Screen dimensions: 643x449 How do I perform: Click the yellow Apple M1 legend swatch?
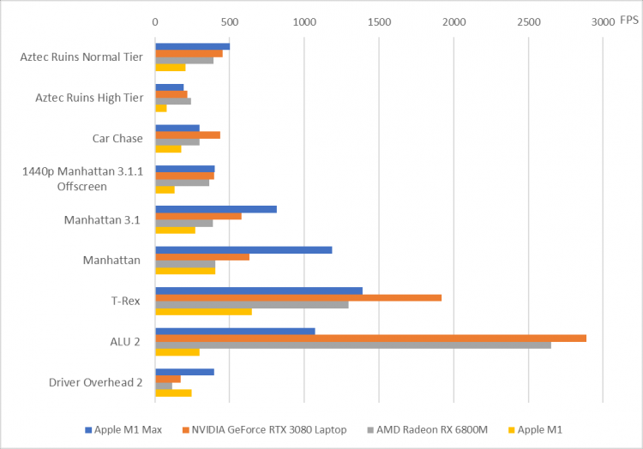[511, 429]
